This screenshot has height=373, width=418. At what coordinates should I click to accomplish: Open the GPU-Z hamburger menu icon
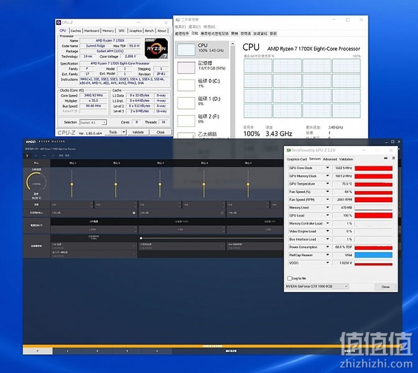click(x=394, y=159)
